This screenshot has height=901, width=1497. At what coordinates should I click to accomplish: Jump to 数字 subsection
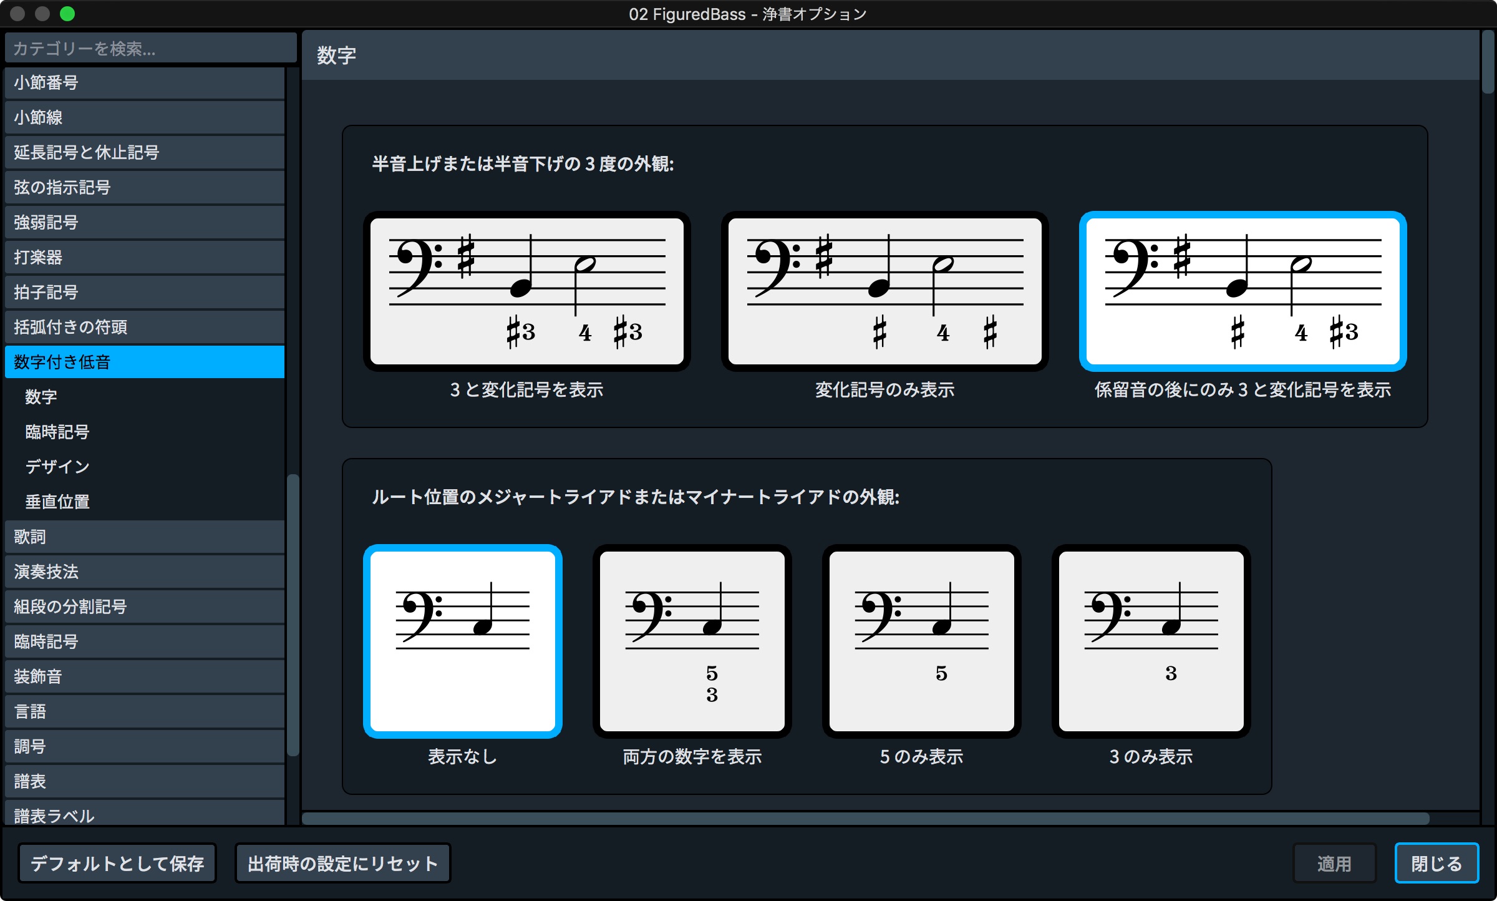[145, 397]
